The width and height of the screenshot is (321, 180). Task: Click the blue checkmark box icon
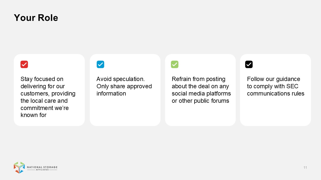pyautogui.click(x=100, y=64)
